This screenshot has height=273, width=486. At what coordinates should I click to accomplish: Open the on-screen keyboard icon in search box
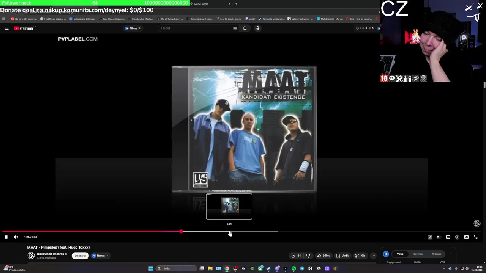tap(235, 28)
